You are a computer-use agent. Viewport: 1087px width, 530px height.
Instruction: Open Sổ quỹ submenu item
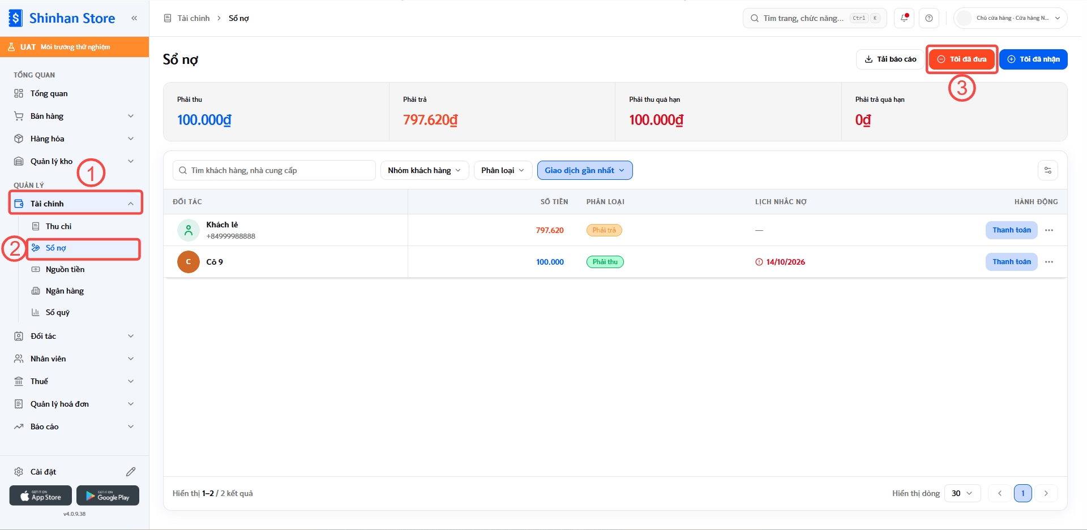pyautogui.click(x=84, y=312)
